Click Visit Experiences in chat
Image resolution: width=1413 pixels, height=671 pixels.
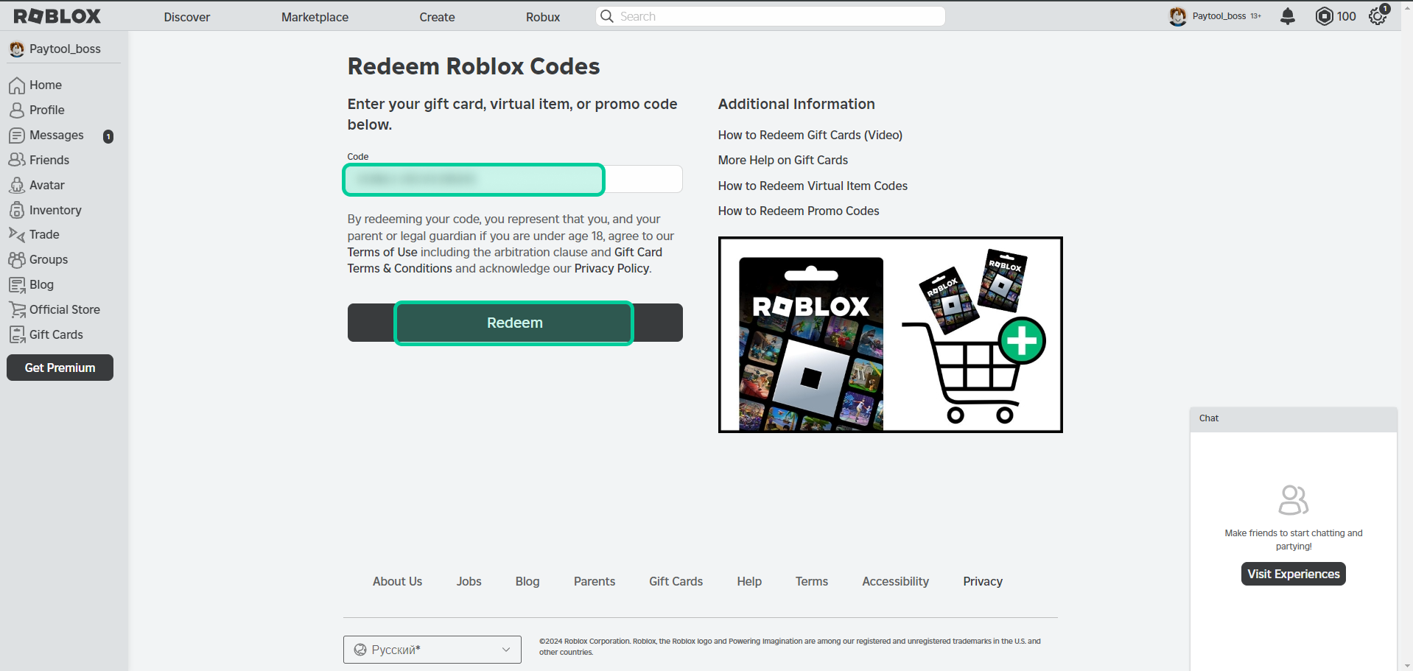[x=1294, y=574]
